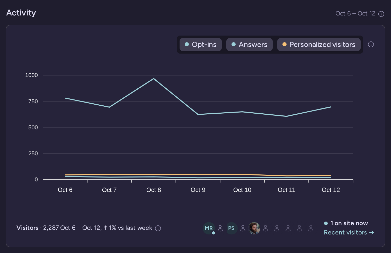Click the "750" y-axis label
This screenshot has height=253, width=391.
(33, 102)
